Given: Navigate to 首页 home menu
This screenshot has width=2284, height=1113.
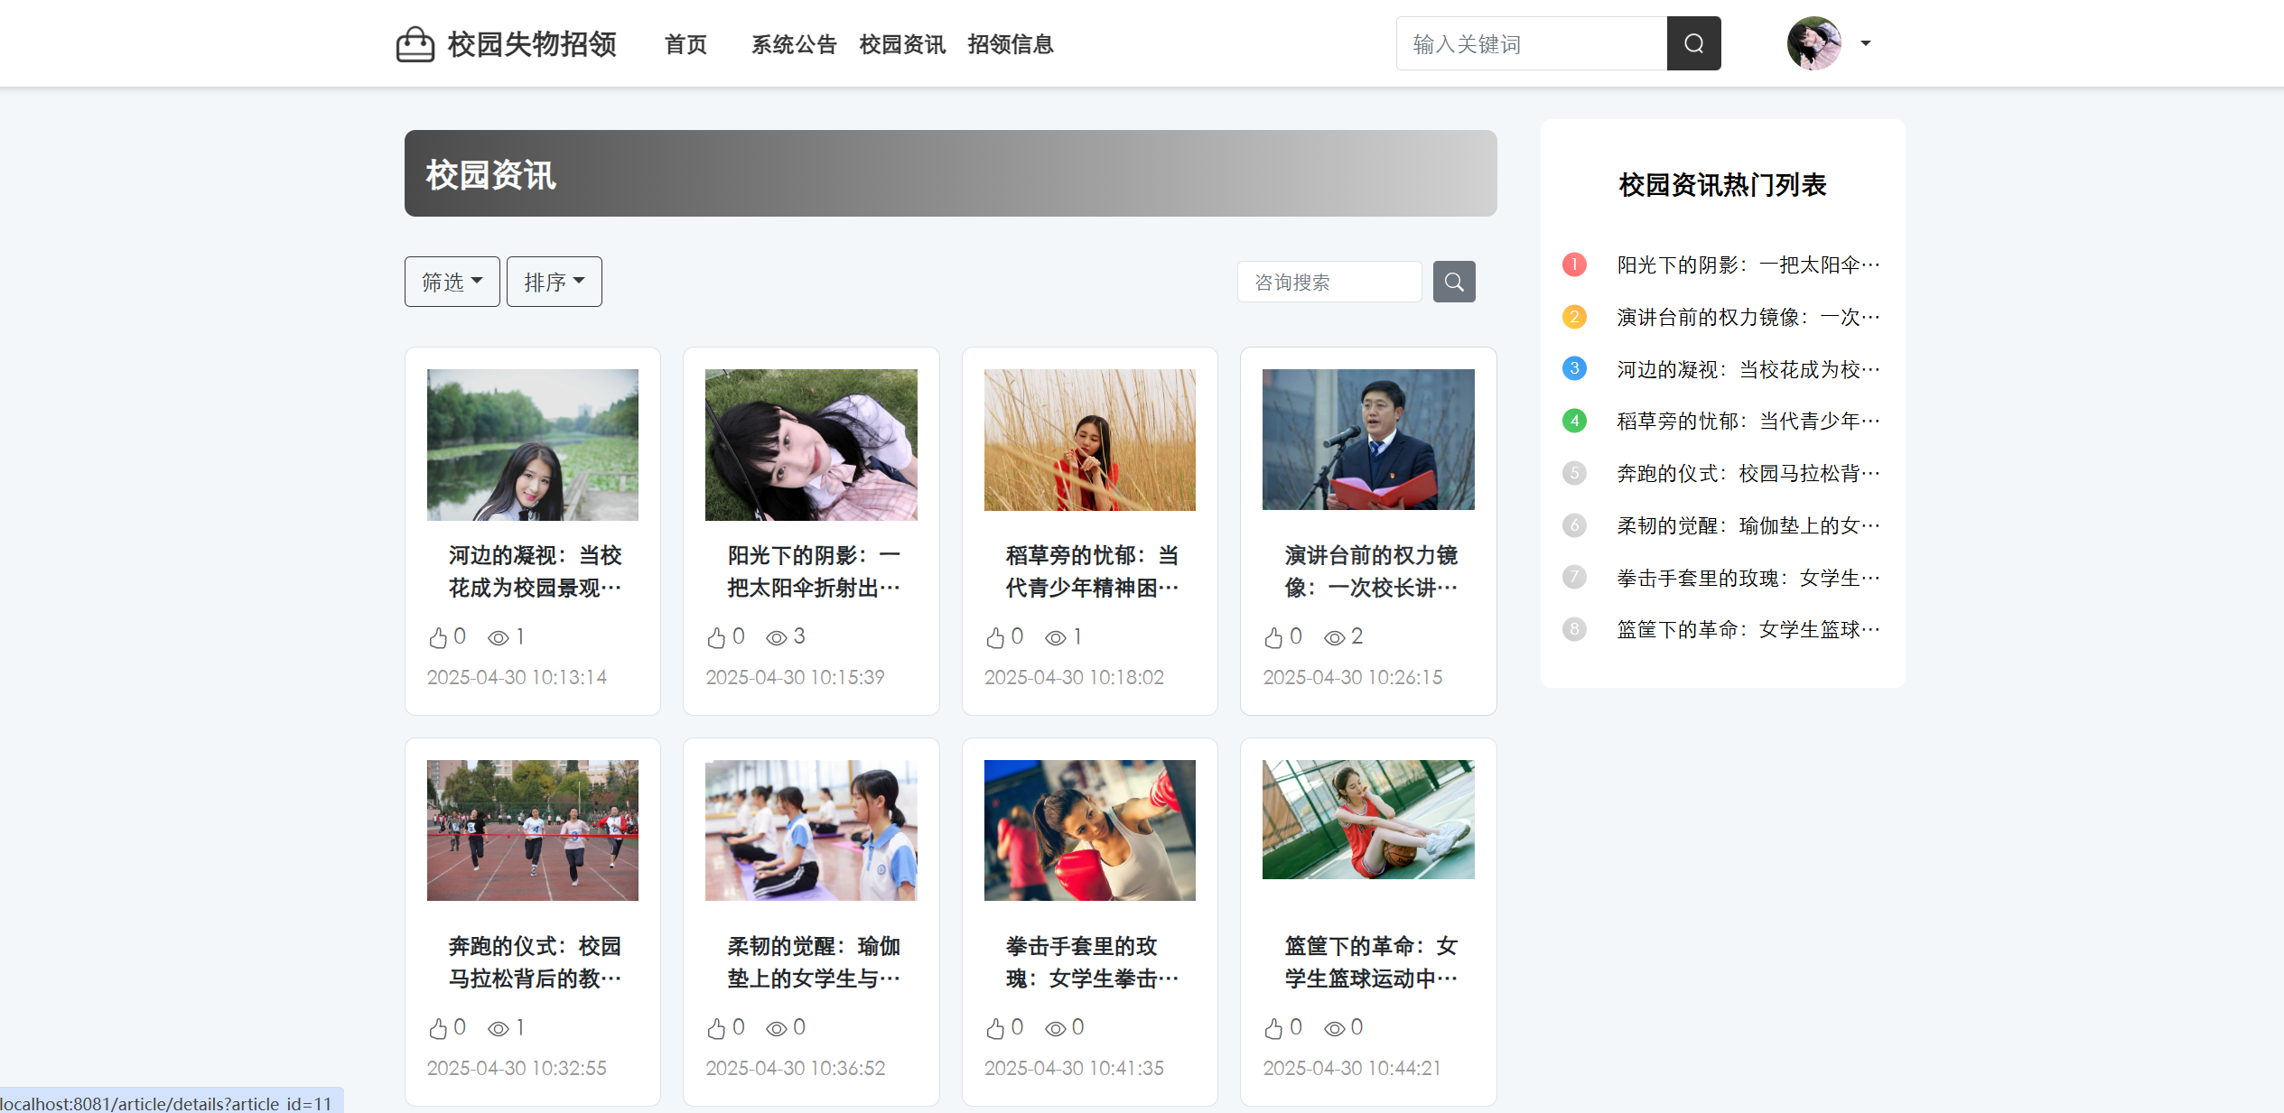Looking at the screenshot, I should (x=685, y=44).
